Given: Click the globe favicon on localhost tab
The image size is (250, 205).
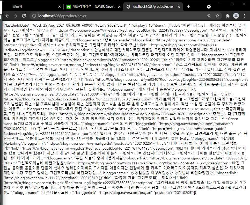Looking at the screenshot, I should pos(128,7).
